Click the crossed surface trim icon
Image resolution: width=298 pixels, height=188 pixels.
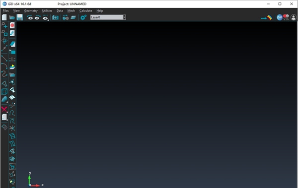[12, 159]
